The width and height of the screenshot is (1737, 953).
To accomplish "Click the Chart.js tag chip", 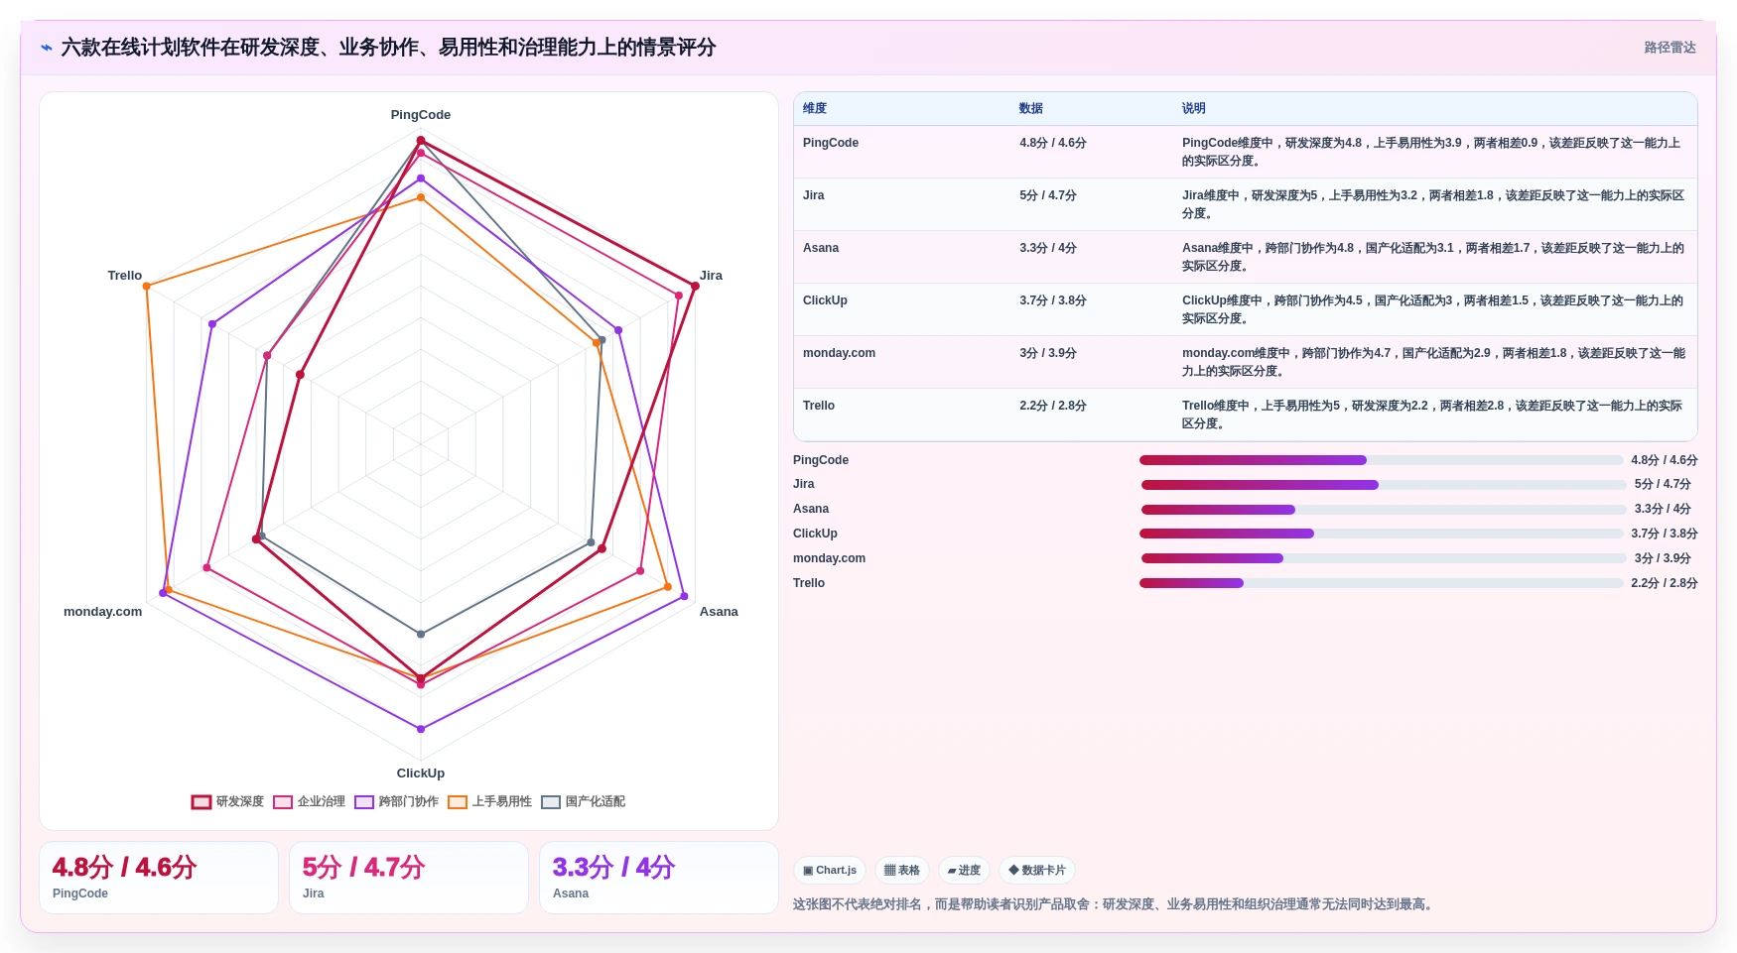I will (830, 870).
